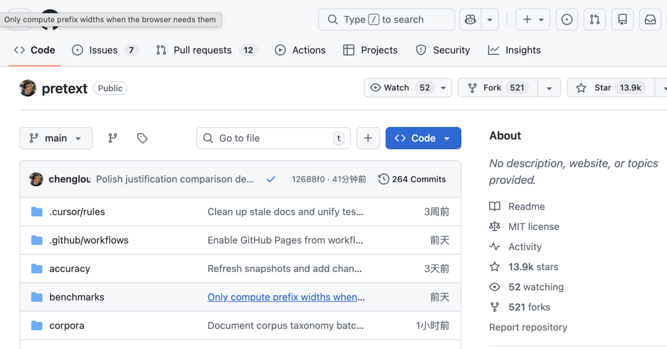Switch to the Actions tab
This screenshot has height=349, width=667.
click(x=300, y=50)
